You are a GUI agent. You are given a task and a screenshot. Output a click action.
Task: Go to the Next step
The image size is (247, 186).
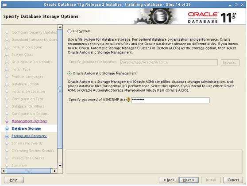tap(189, 180)
